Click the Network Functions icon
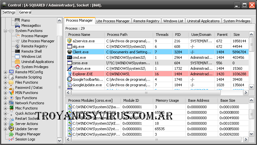This screenshot has height=145, width=257. (11, 103)
